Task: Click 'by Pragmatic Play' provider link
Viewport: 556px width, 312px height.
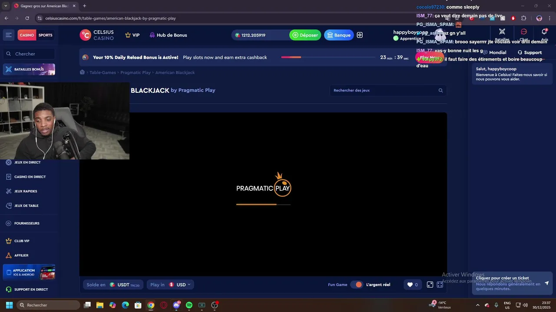Action: click(193, 90)
